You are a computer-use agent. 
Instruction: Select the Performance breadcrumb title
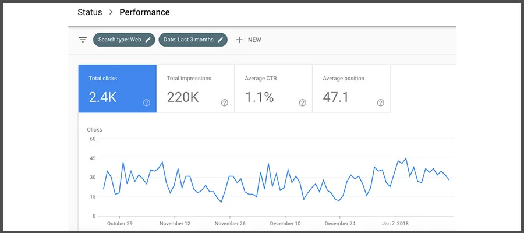145,12
